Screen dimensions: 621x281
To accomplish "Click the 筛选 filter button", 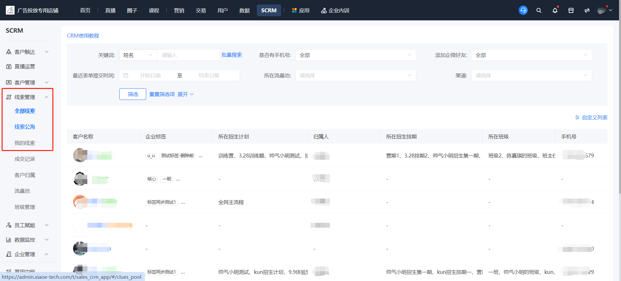I will click(133, 94).
